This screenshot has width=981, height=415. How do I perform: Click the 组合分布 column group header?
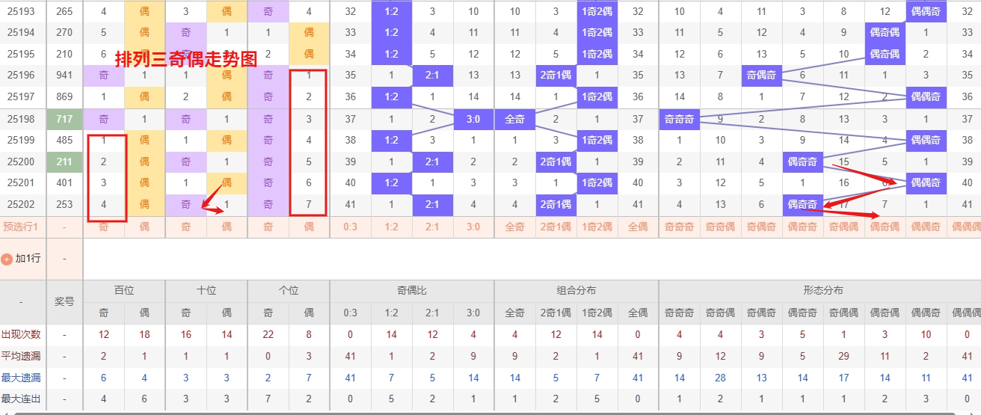(x=576, y=291)
